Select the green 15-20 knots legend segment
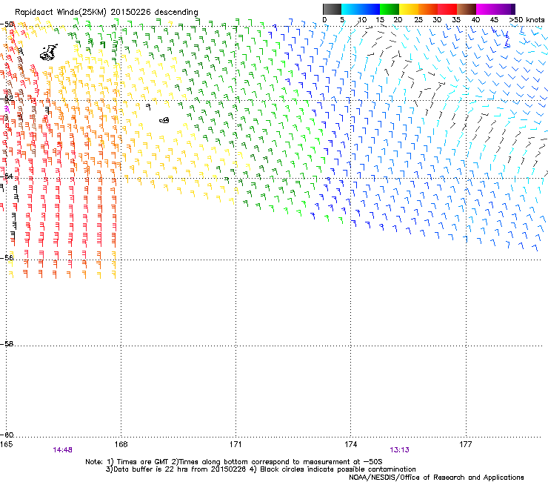The height and width of the screenshot is (482, 548). click(x=390, y=9)
